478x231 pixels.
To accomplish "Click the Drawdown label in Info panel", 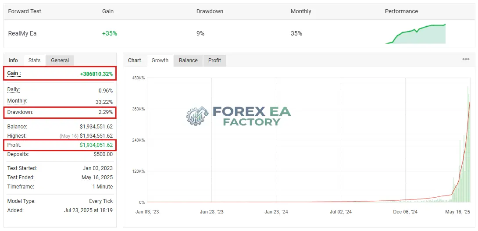I will pos(20,112).
